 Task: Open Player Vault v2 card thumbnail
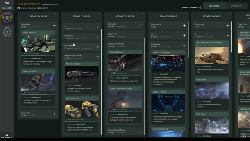coord(38,43)
